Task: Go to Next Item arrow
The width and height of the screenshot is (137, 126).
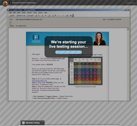Action: 63,15
